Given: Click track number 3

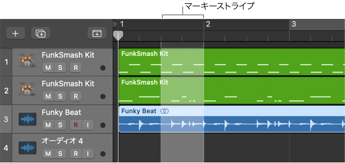Looking at the screenshot, I should [6, 119].
